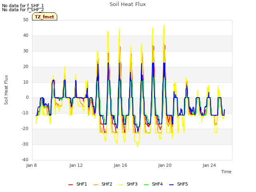
Task: Click the yellow SHF3 legend swatch
Action: click(121, 185)
